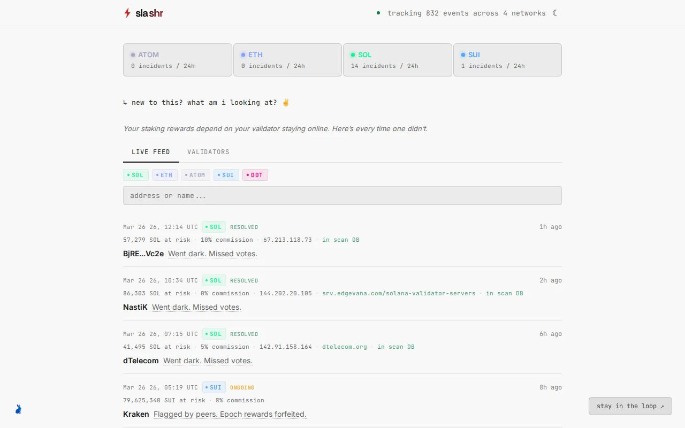Click SUI badge on 05:19 UTC event
This screenshot has width=685, height=428.
214,387
